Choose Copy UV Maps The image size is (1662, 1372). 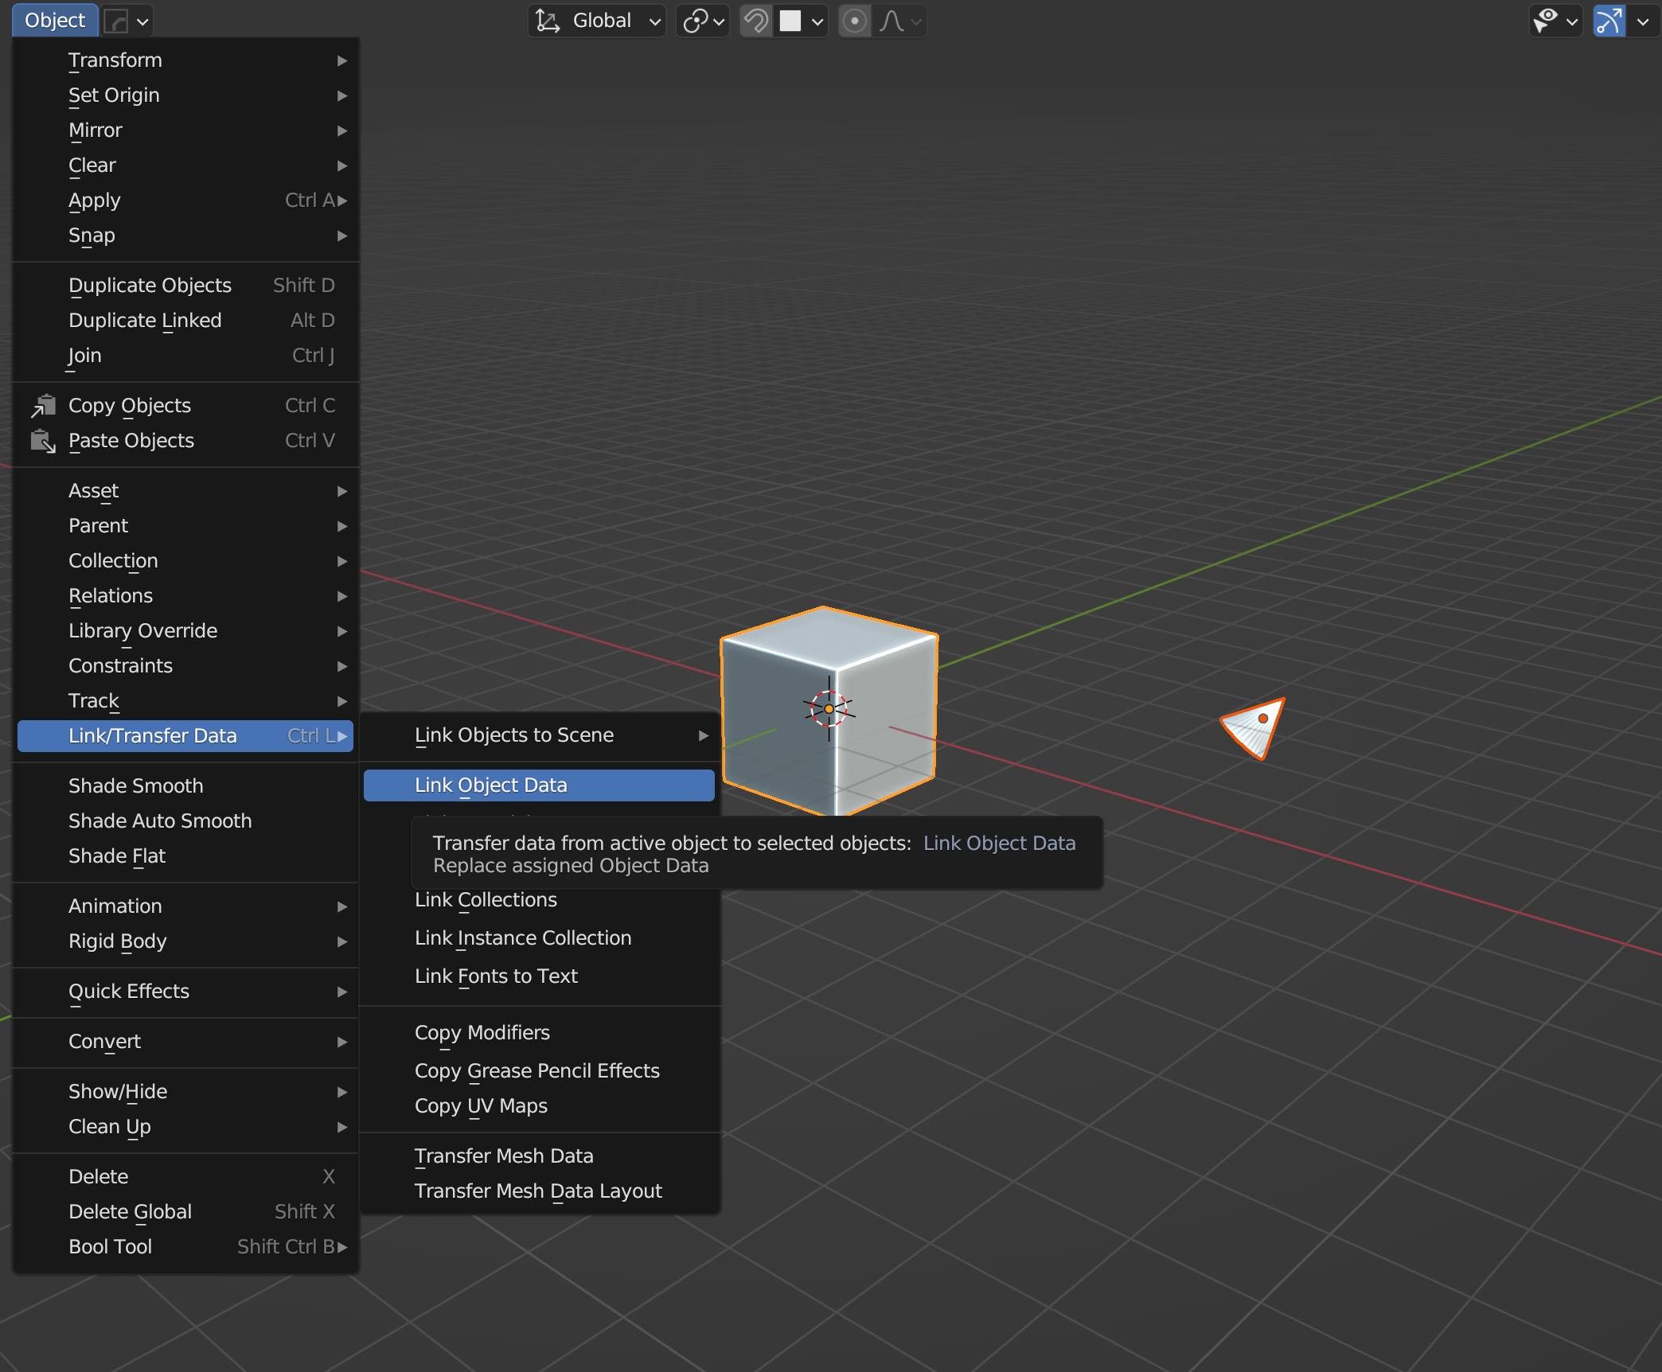click(539, 1106)
